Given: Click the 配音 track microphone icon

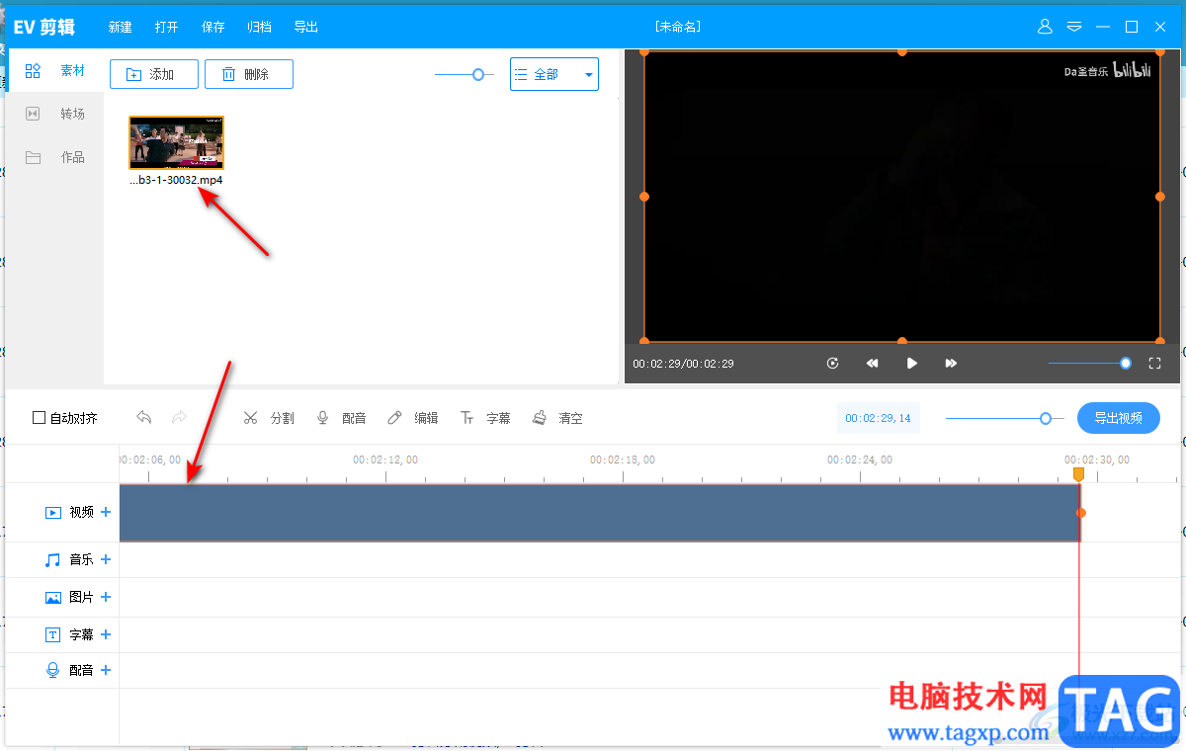Looking at the screenshot, I should (53, 670).
